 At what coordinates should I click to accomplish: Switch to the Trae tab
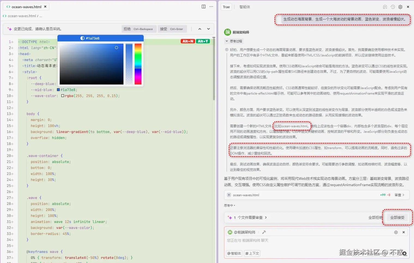(x=226, y=7)
